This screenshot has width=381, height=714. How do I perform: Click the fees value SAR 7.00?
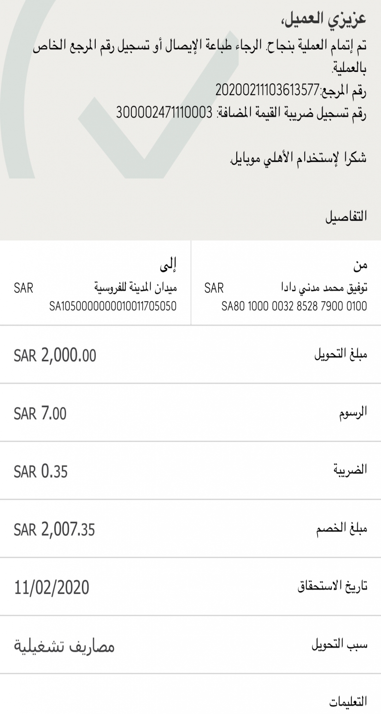(x=40, y=413)
